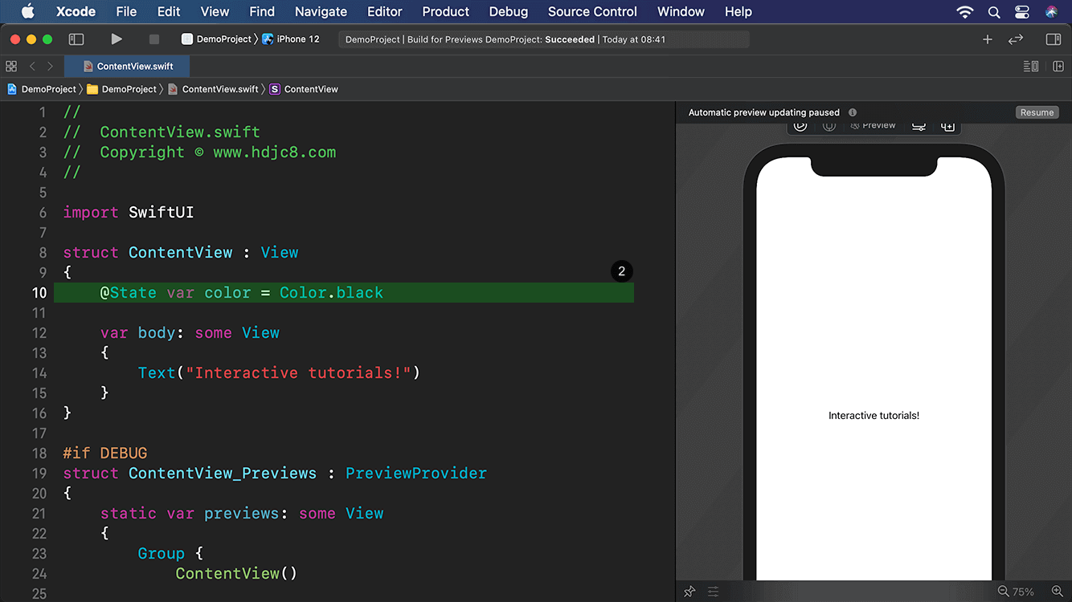Open the code review arrows button
The height and width of the screenshot is (602, 1072).
[x=1016, y=39]
